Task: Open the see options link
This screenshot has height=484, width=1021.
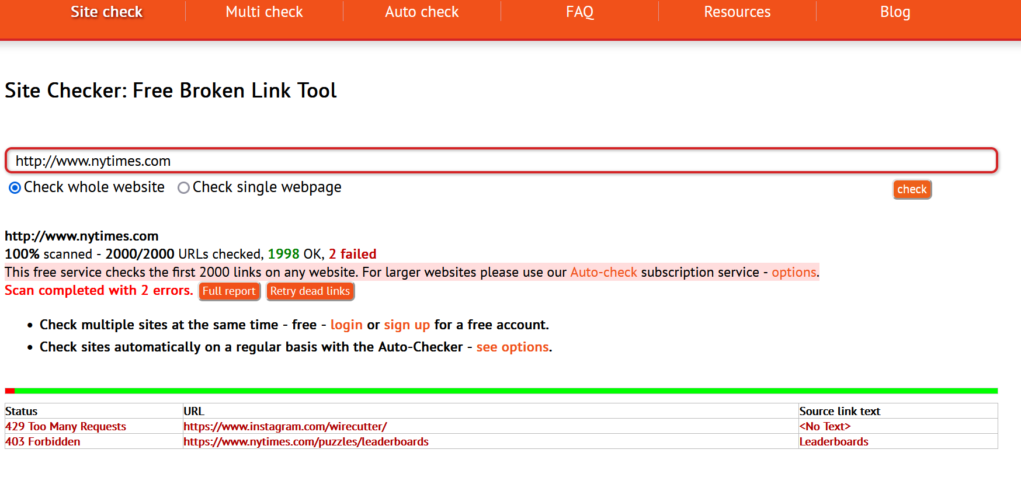Action: coord(512,347)
